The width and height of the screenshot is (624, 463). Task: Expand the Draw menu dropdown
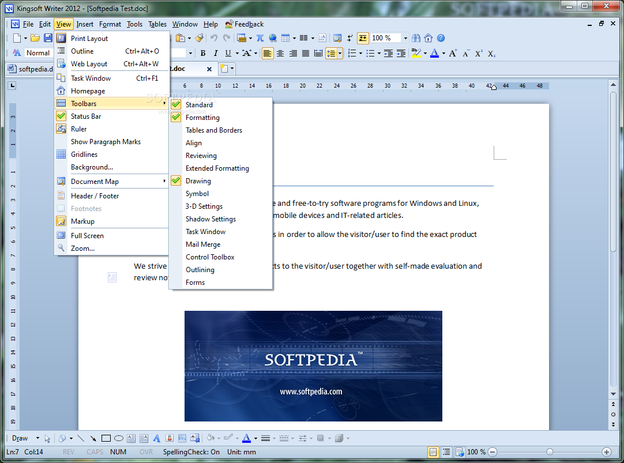37,438
